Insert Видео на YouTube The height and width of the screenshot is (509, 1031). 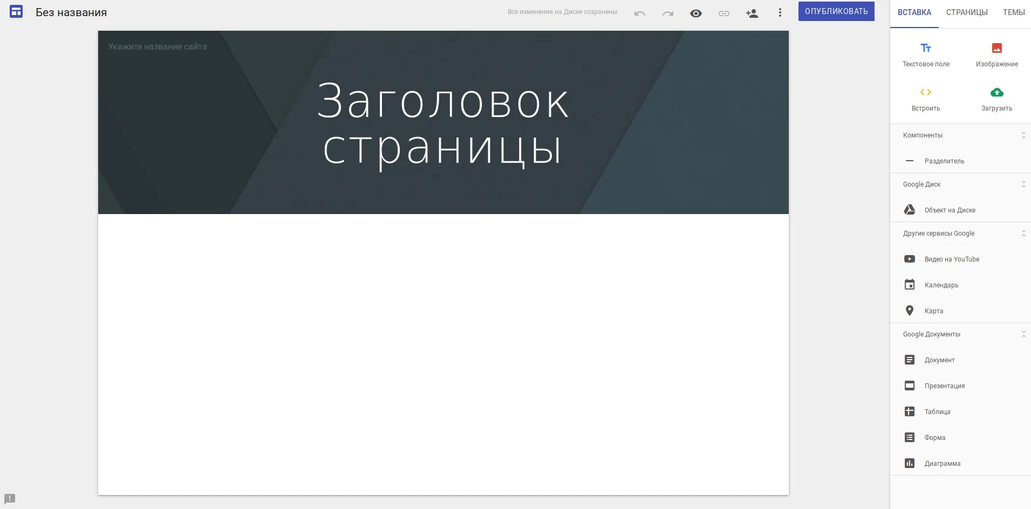[960, 259]
